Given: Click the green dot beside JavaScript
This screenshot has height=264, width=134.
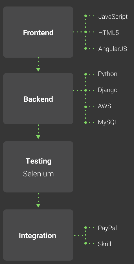Looking at the screenshot, I should coord(85,16).
